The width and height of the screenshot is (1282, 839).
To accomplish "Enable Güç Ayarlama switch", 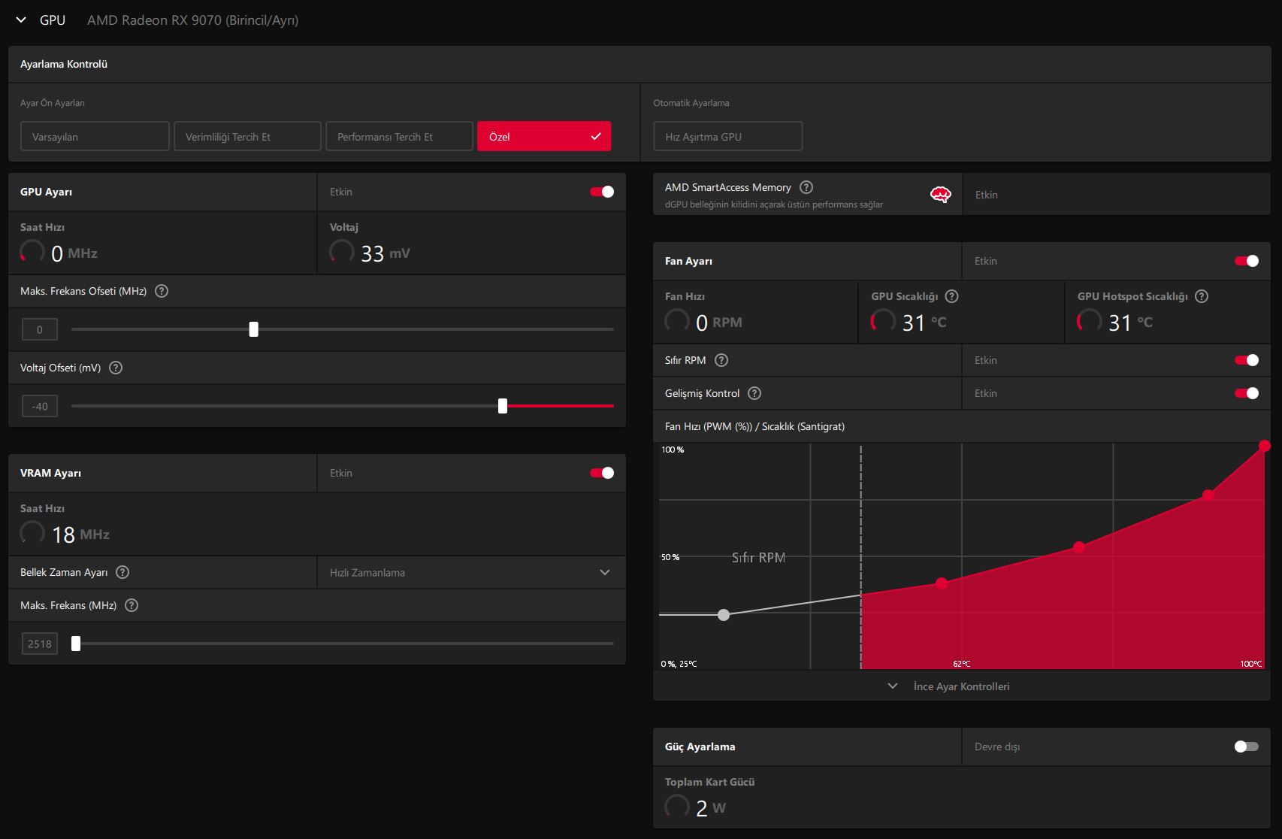I will point(1247,747).
